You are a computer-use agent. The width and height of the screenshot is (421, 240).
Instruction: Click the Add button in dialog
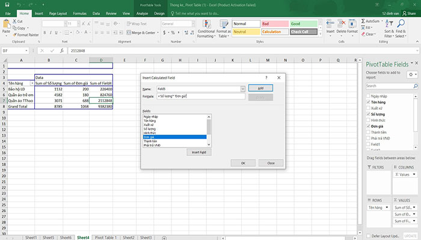tap(260, 88)
